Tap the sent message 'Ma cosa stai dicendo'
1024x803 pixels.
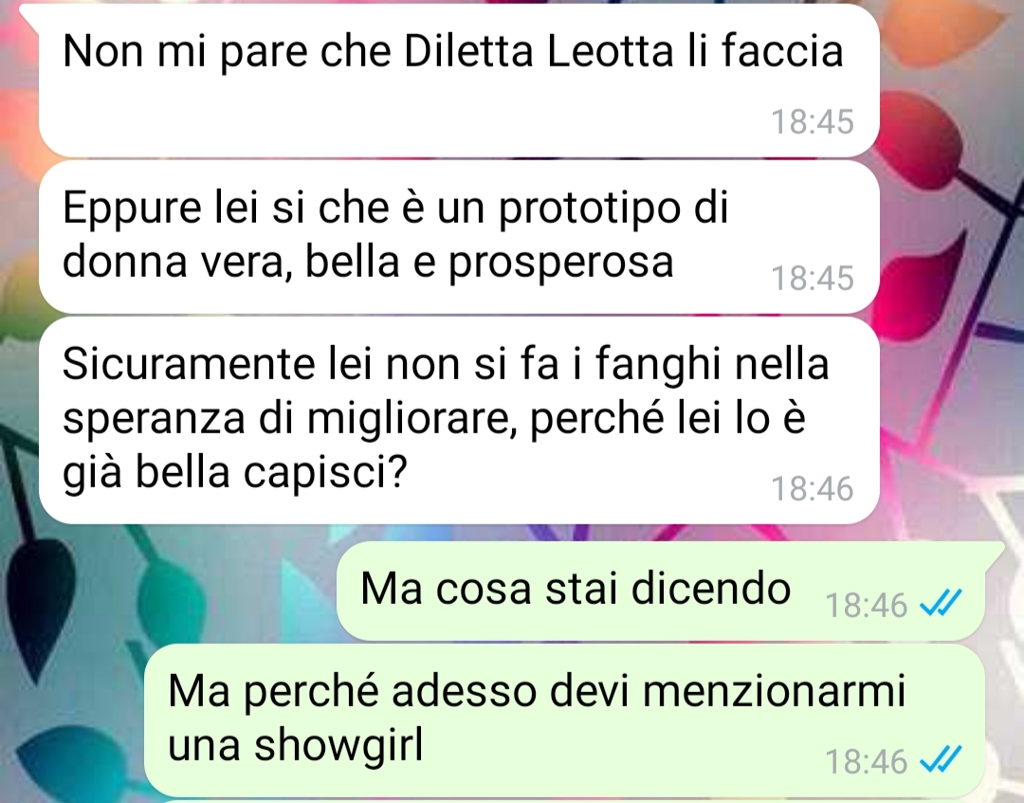661,591
